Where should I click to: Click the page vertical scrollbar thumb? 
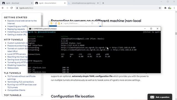[176, 34]
